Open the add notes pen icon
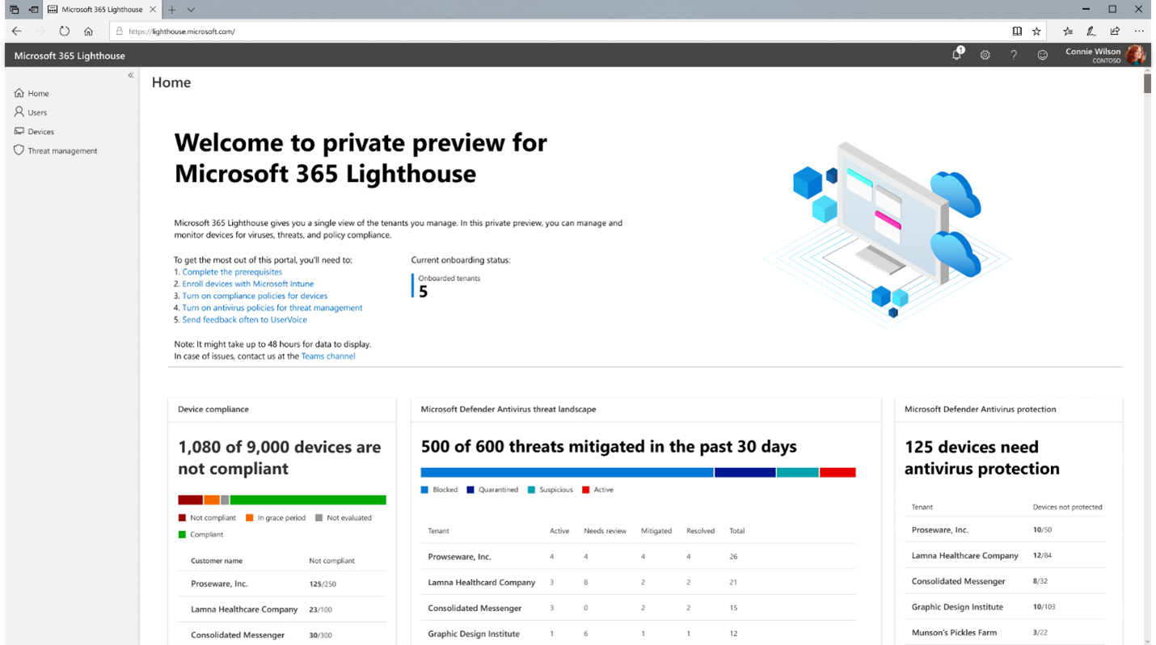The image size is (1156, 645). [x=1091, y=31]
